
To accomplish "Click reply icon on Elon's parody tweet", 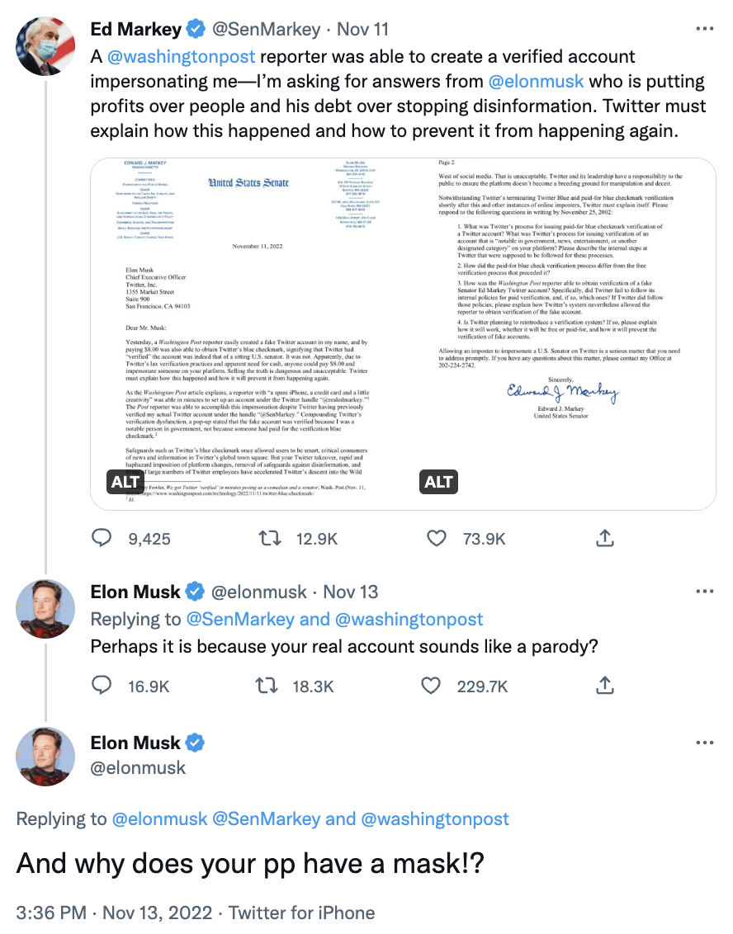I will [x=102, y=686].
